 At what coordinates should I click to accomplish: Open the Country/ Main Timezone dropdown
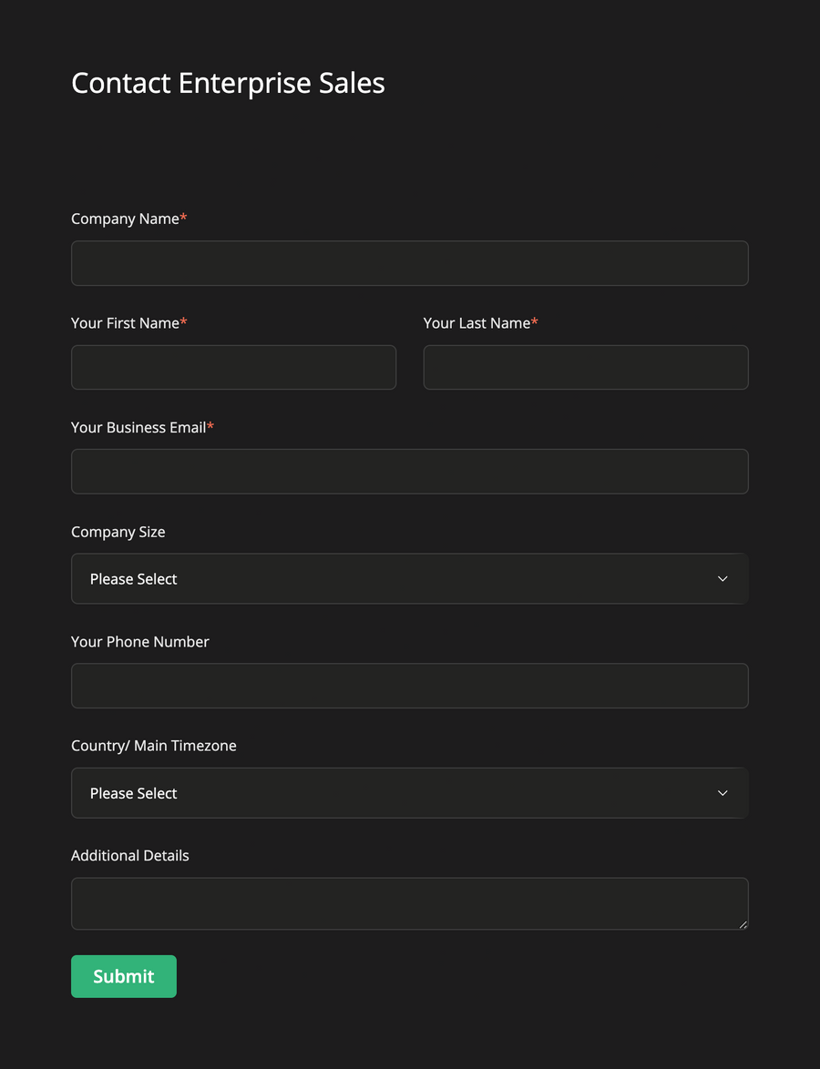pos(409,792)
